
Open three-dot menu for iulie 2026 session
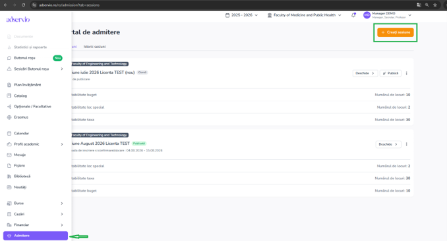pos(407,73)
